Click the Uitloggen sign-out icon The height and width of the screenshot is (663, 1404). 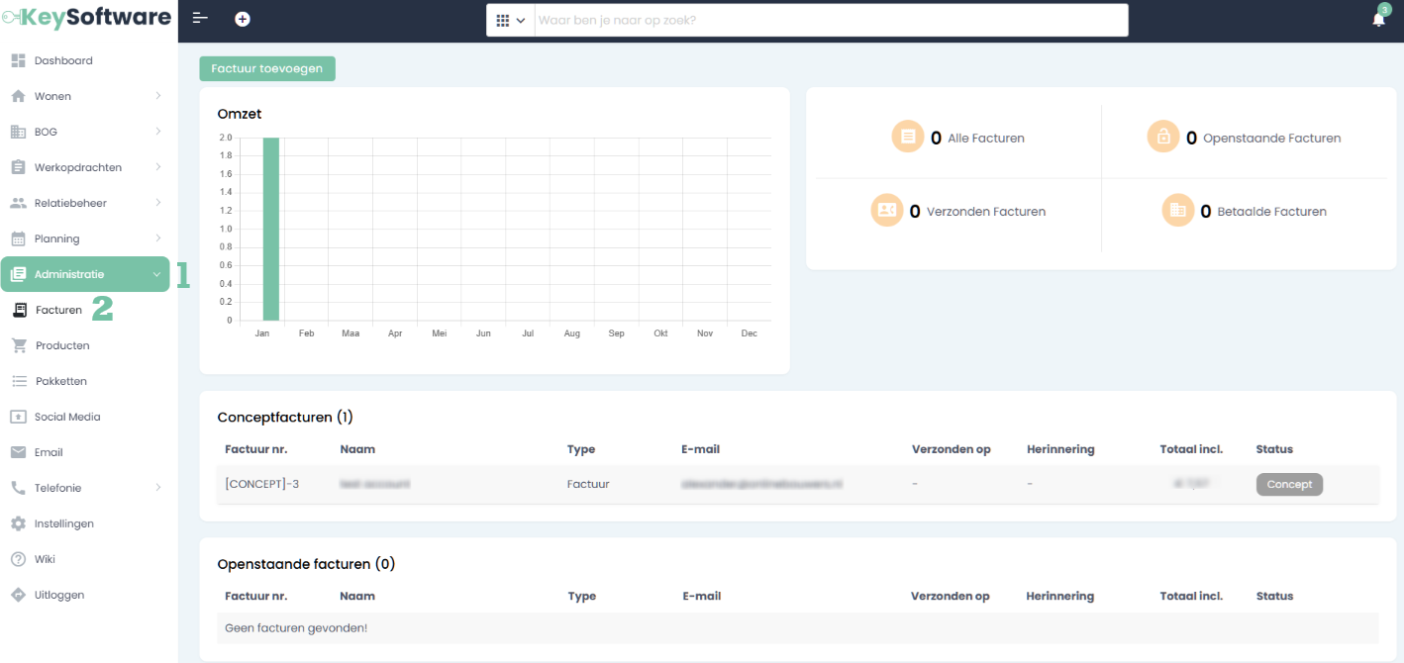(x=18, y=595)
